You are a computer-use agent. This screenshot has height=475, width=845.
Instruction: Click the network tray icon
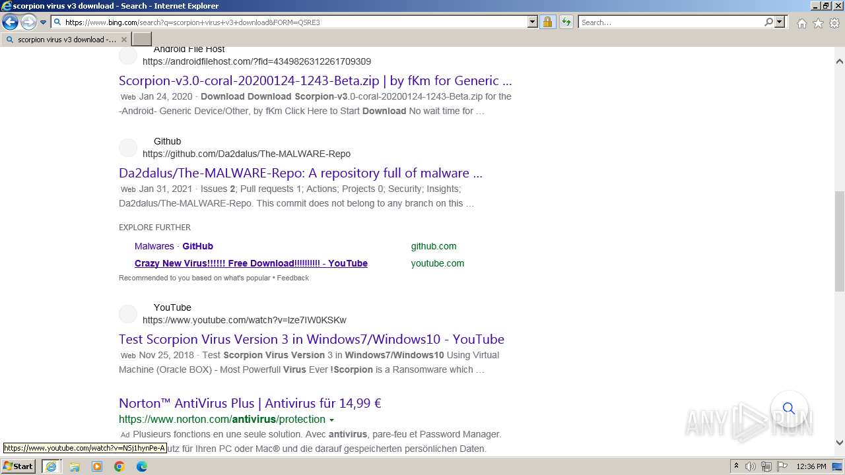tap(766, 466)
